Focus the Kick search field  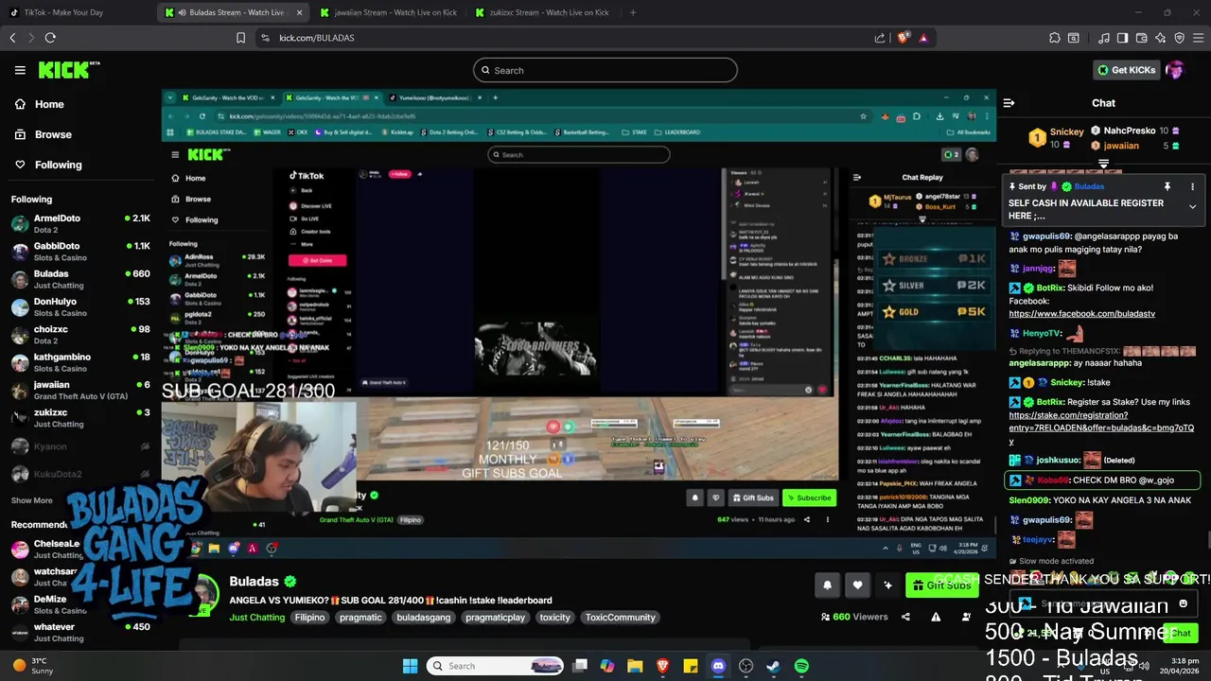pos(605,70)
